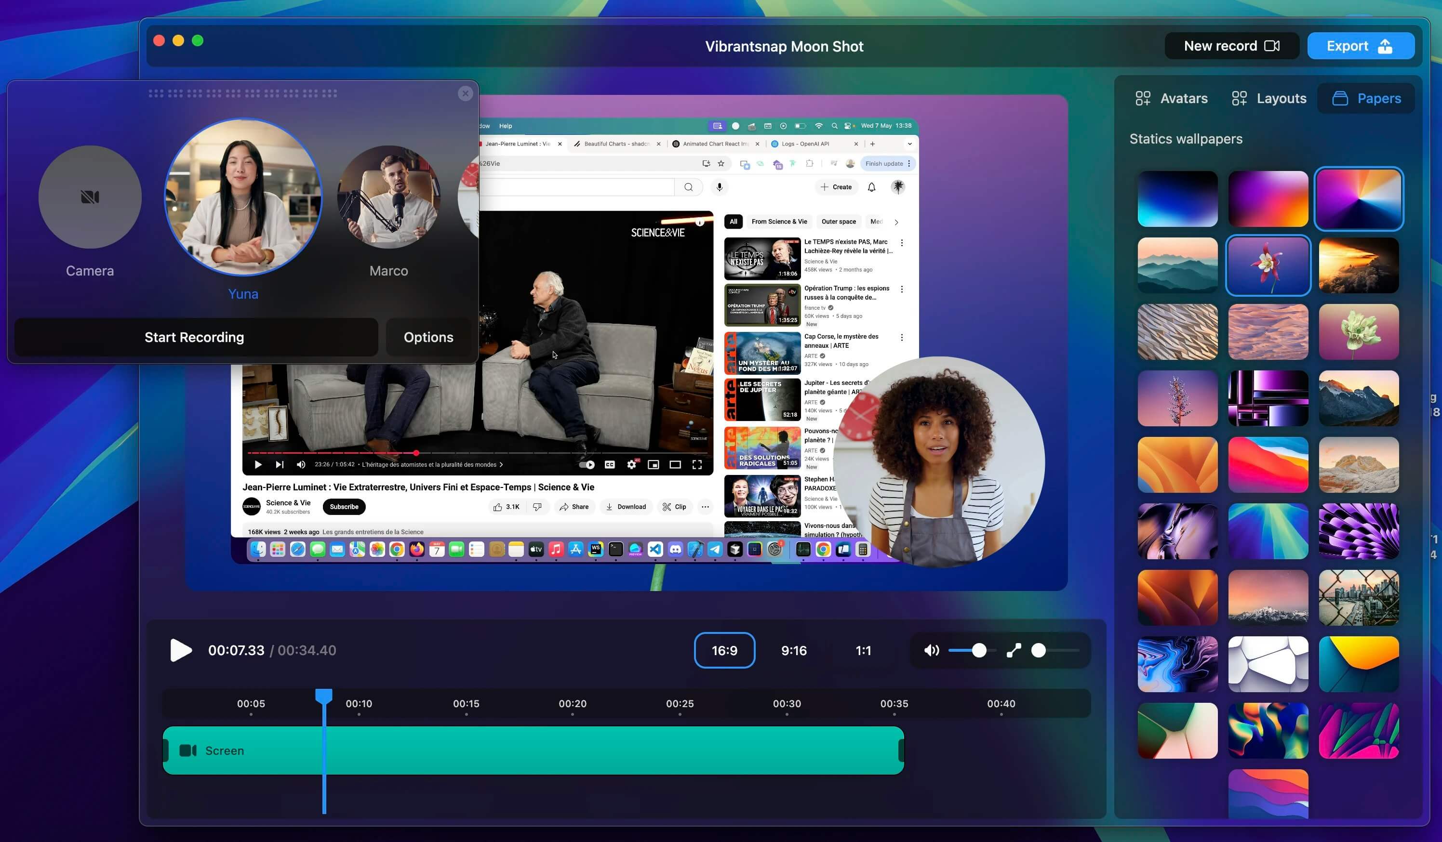Image resolution: width=1442 pixels, height=842 pixels.
Task: Select the 16:9 aspect ratio
Action: point(724,650)
